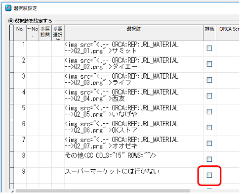Click row number 9 cell
Viewport: 242px width, 194px height.
[20, 175]
